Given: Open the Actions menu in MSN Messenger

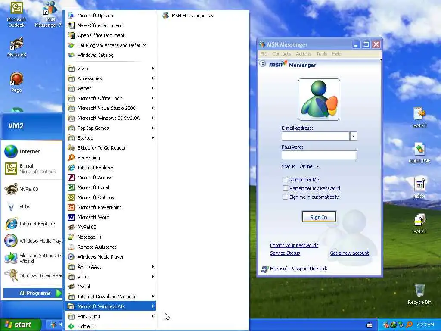Looking at the screenshot, I should pos(304,54).
